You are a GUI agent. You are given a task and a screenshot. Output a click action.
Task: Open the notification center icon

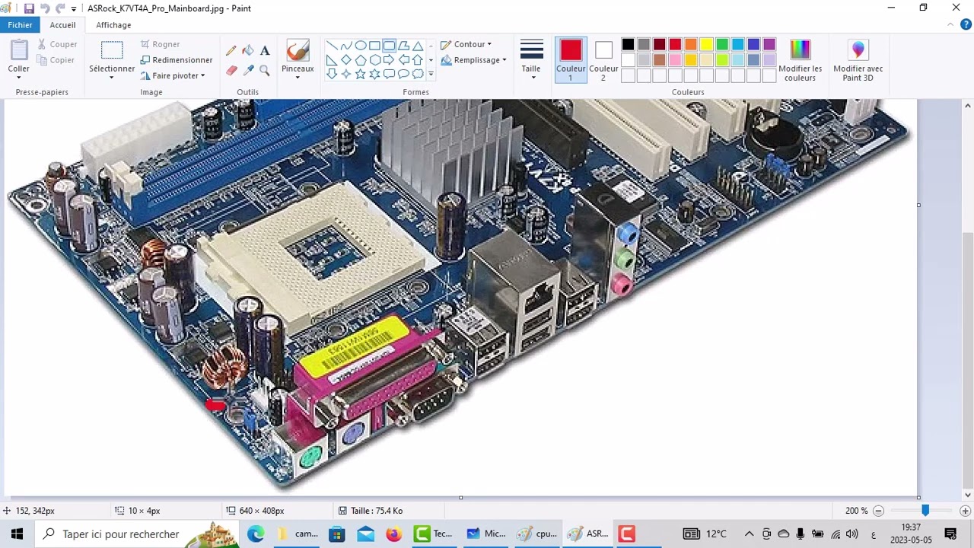tap(950, 534)
